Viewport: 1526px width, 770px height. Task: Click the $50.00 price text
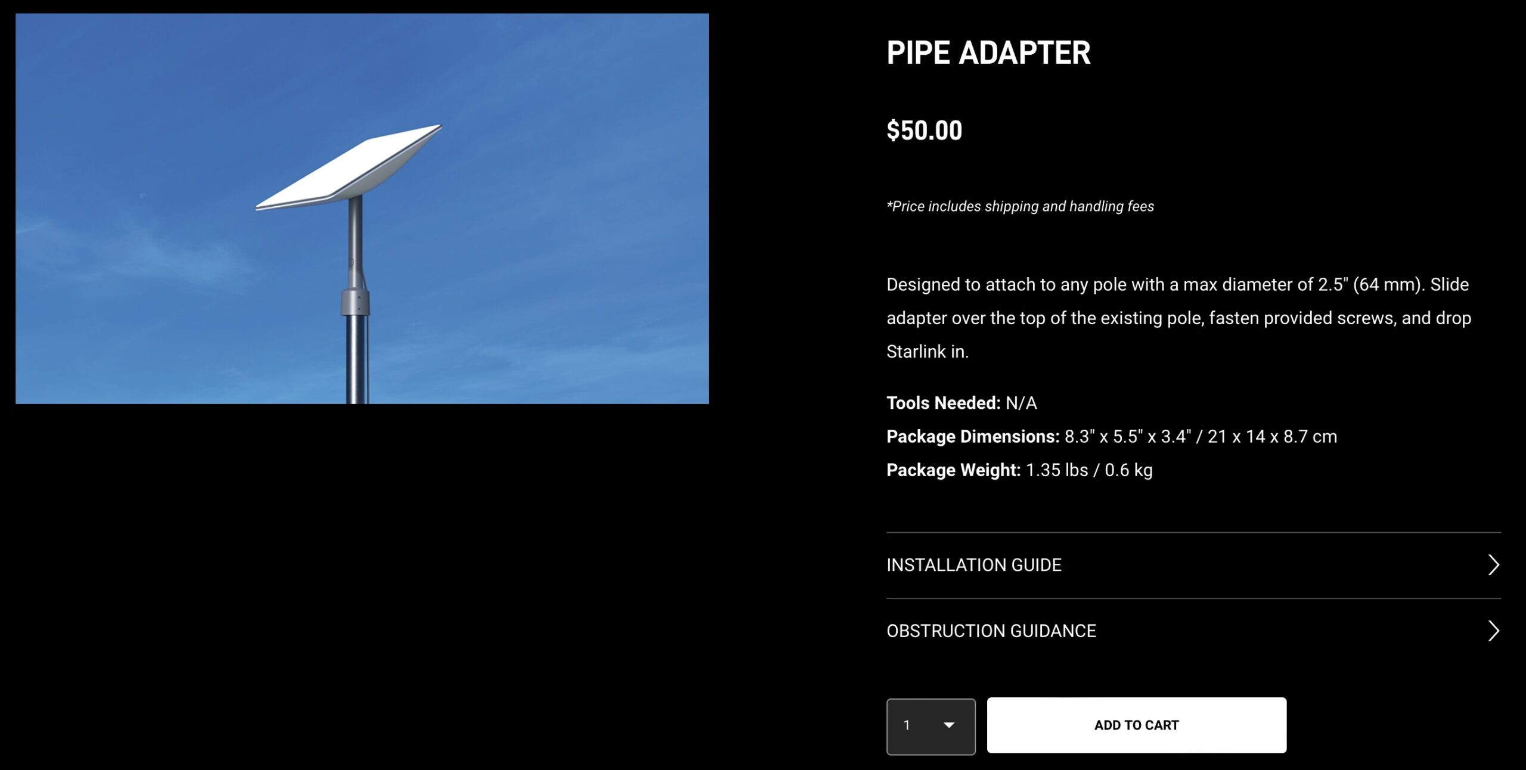click(923, 131)
